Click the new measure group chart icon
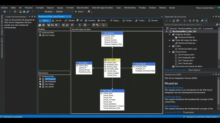 pyautogui.click(x=48, y=25)
